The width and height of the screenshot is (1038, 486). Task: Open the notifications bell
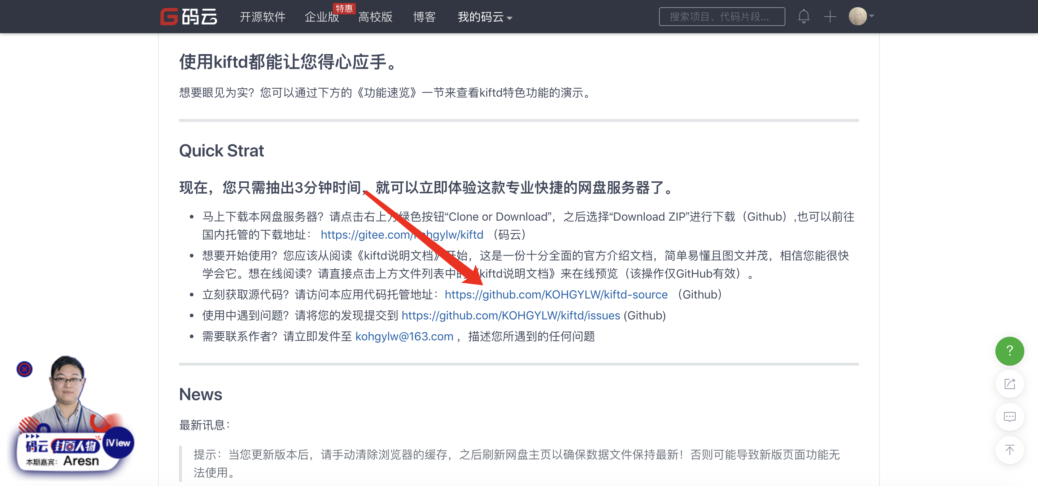click(804, 17)
